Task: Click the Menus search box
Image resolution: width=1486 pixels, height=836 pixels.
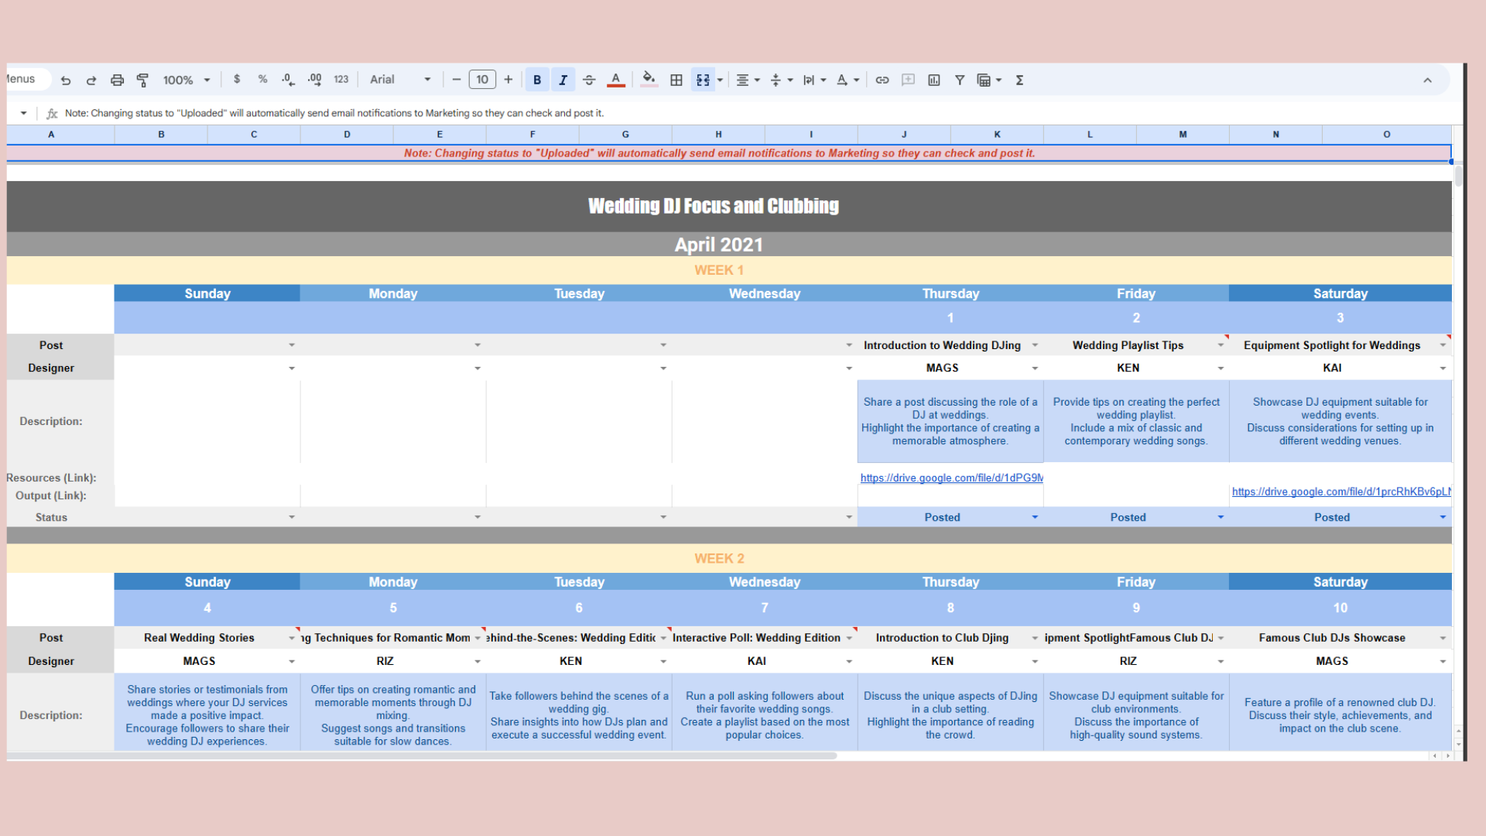Action: tap(23, 79)
